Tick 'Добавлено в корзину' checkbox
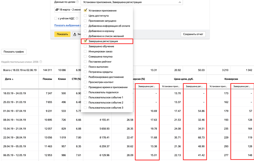Image resolution: width=254 pixels, height=161 pixels. pos(85,31)
